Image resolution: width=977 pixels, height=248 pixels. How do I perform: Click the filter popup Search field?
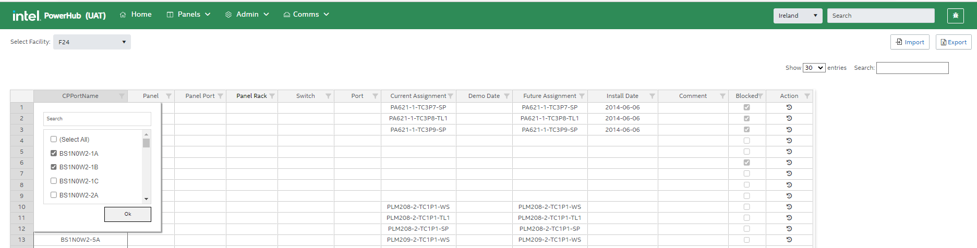pos(97,119)
